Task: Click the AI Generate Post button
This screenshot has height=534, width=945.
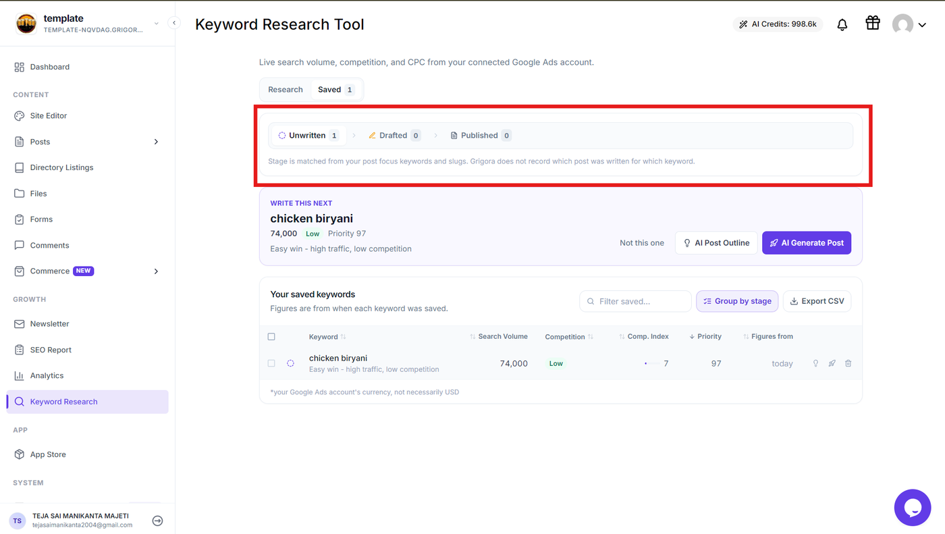Action: coord(807,243)
